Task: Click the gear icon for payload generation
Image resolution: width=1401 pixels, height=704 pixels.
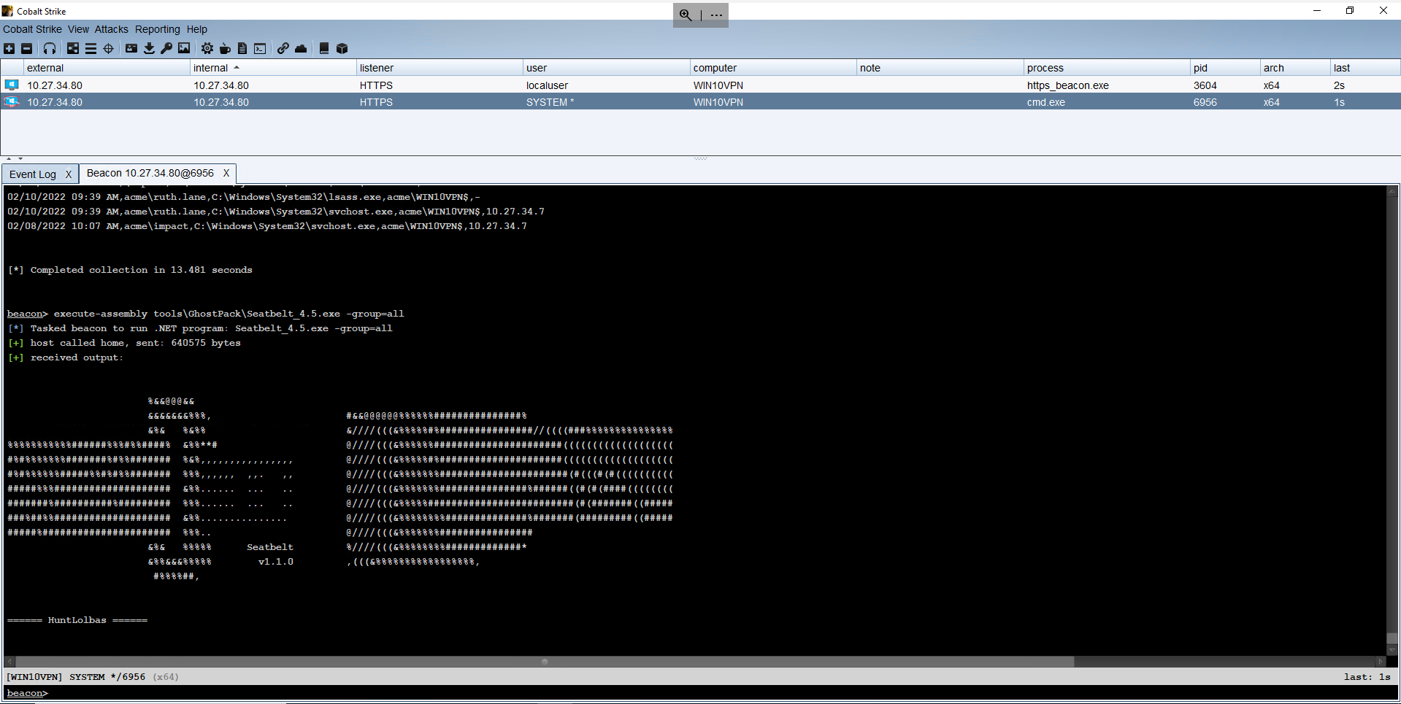Action: tap(207, 48)
